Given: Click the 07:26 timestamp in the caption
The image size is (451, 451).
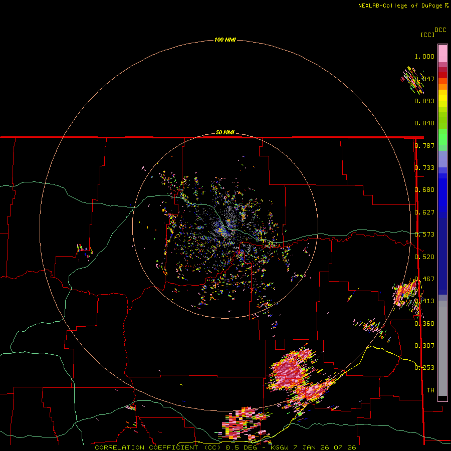Looking at the screenshot, I should pos(345,447).
